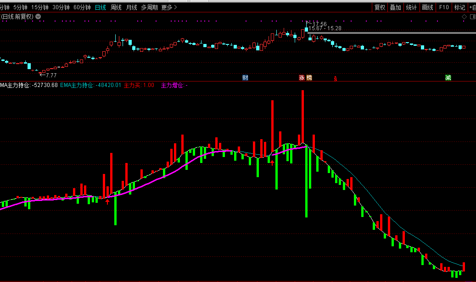Viewport: 476px width, 282px height.
Task: Click the 榜 ranking list marker icon
Action: coord(309,78)
